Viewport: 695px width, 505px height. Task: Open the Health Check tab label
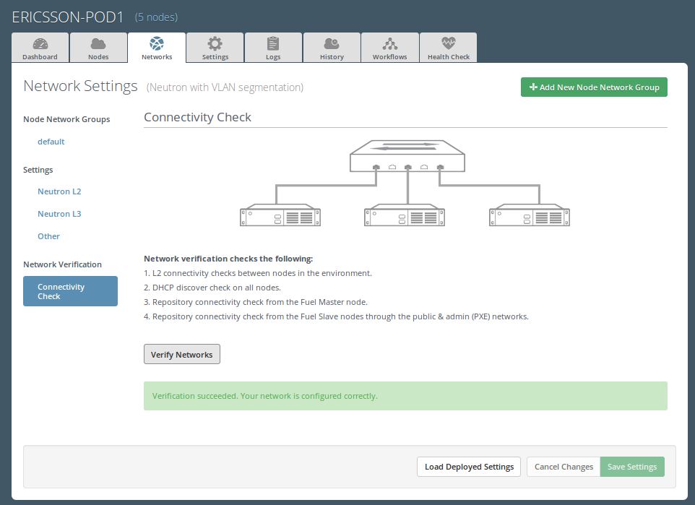[449, 57]
